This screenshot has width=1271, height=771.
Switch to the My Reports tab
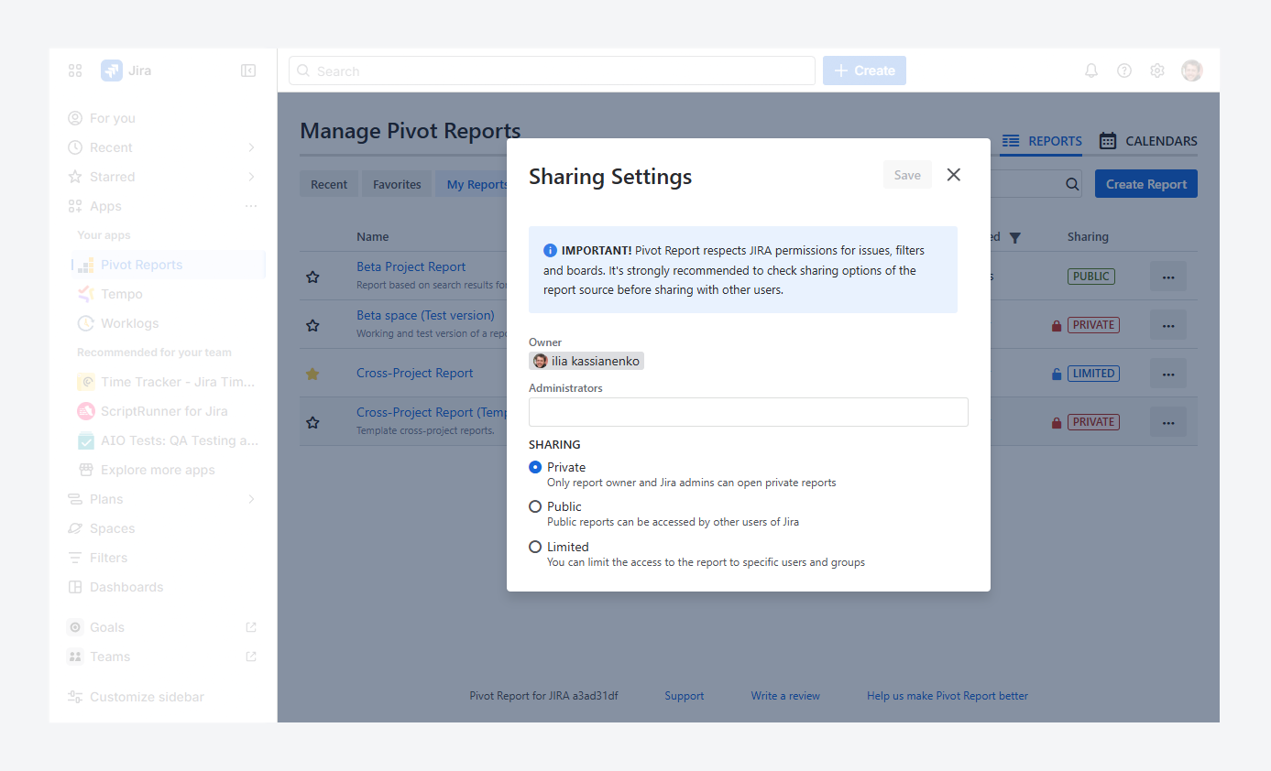[x=472, y=184]
